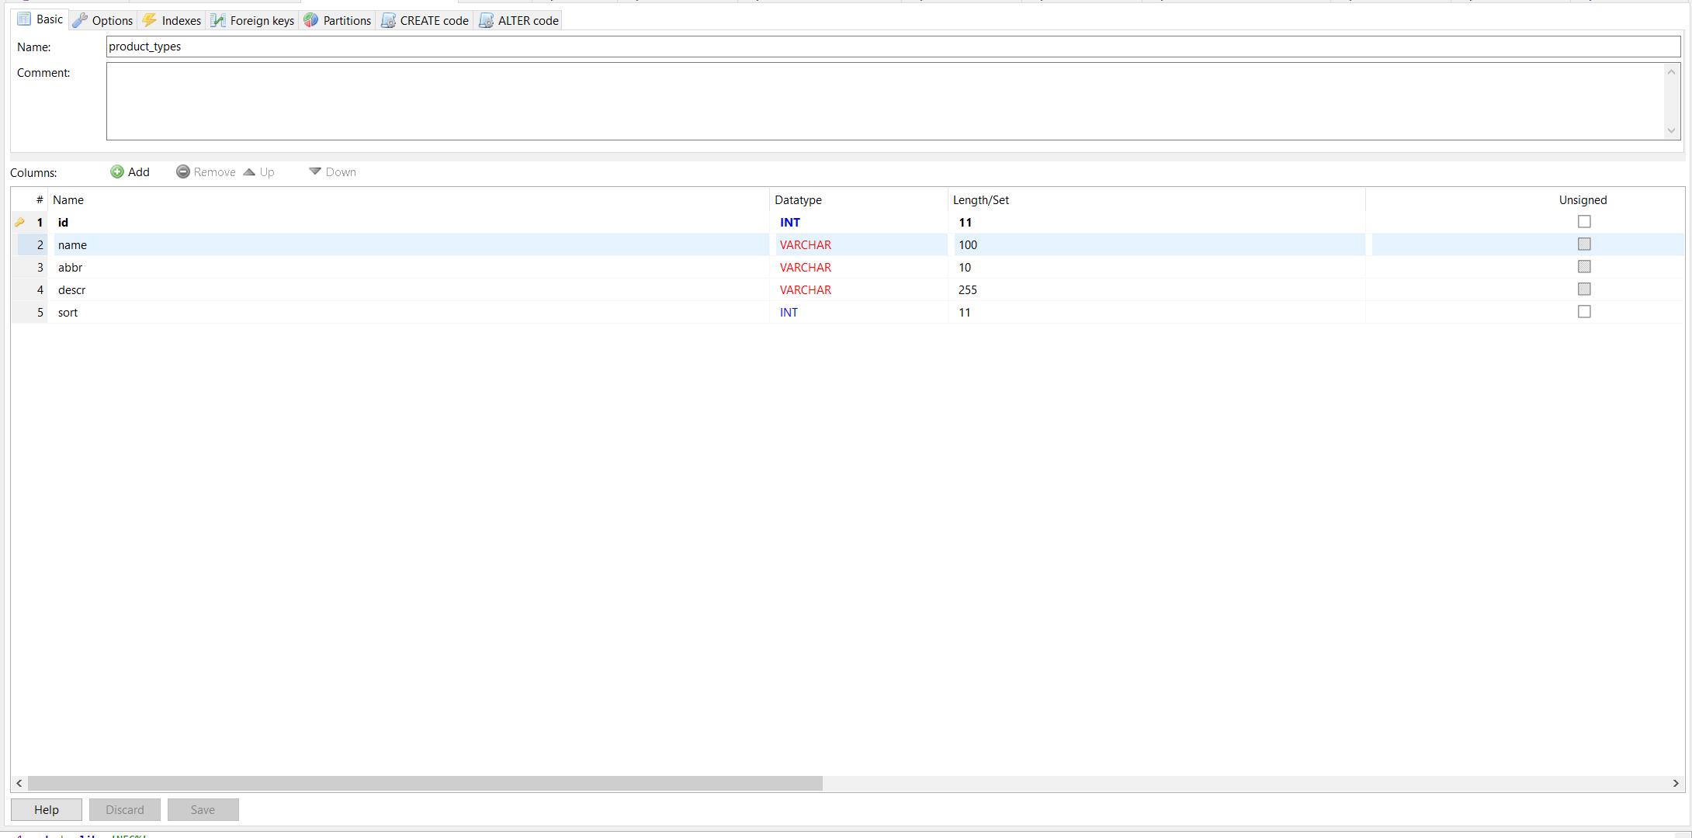Switch to the Indexes tab

(171, 20)
